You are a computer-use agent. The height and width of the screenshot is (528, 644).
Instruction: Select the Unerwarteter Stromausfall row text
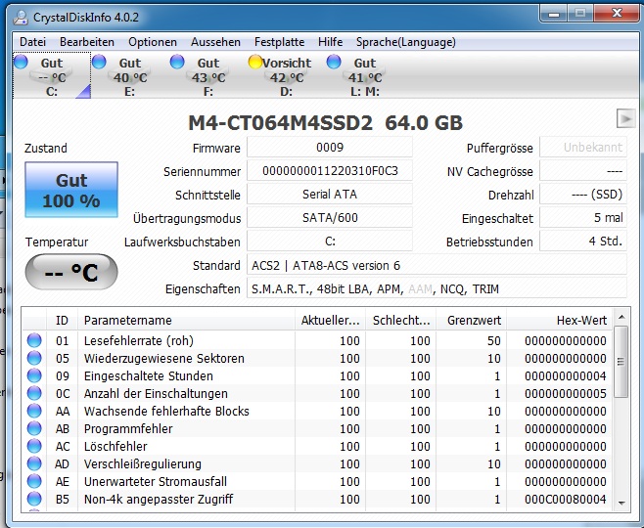[x=156, y=482]
